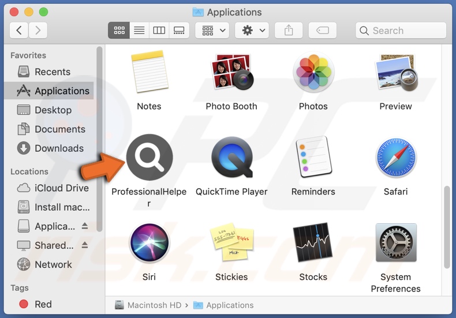Select the Safari app icon
This screenshot has height=318, width=456.
(x=396, y=157)
